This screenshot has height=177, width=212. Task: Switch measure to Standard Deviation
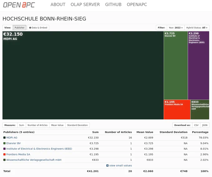tap(77, 125)
